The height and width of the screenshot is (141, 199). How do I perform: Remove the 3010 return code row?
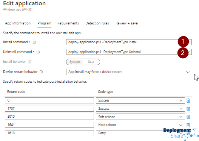pyautogui.click(x=188, y=117)
